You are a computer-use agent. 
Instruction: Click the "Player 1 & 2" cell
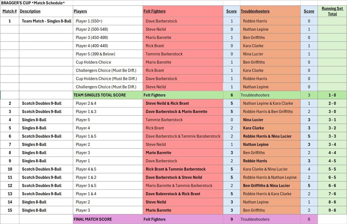108,177
